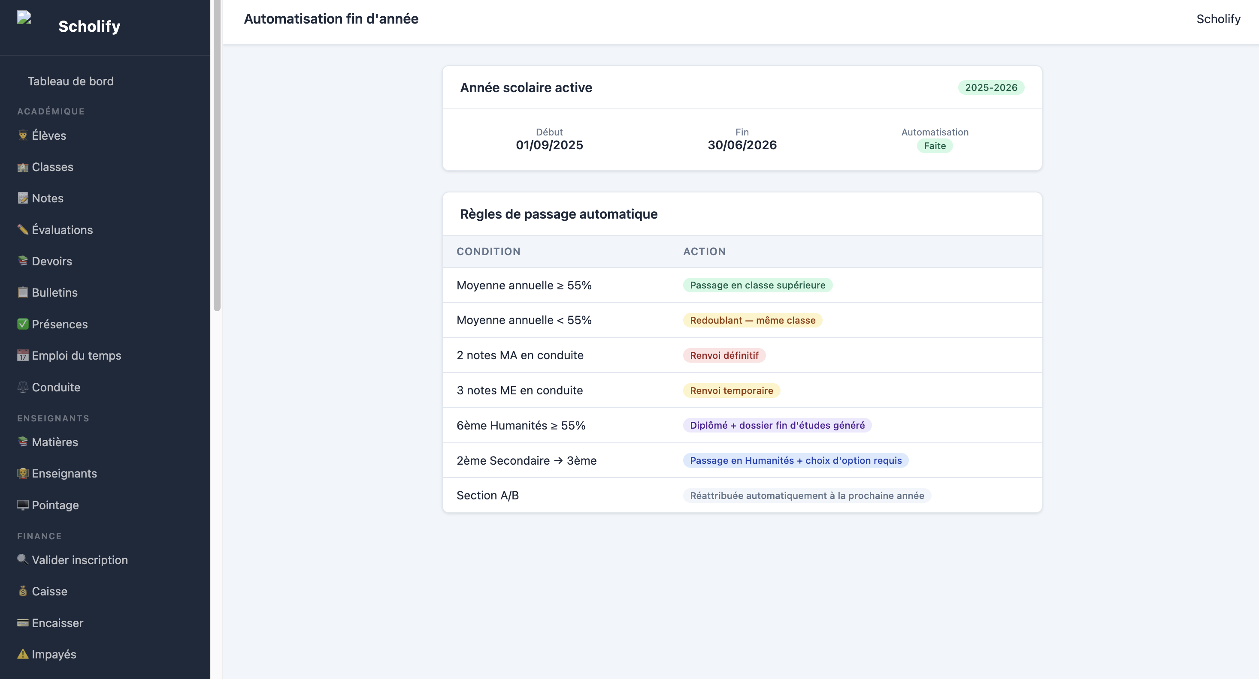Click the Redoublant — même classe badge
1259x679 pixels.
pos(753,320)
